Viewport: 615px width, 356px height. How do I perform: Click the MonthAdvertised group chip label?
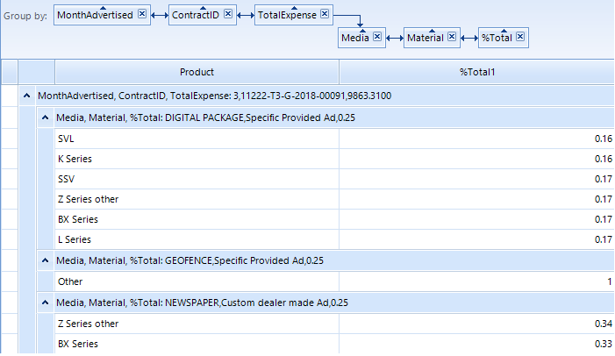tap(94, 15)
